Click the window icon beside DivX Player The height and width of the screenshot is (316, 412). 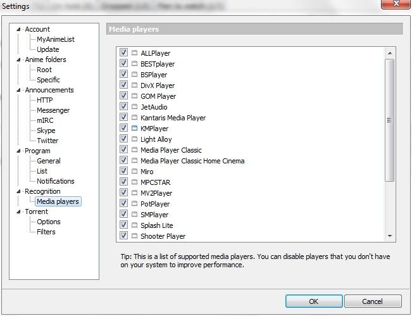point(134,85)
